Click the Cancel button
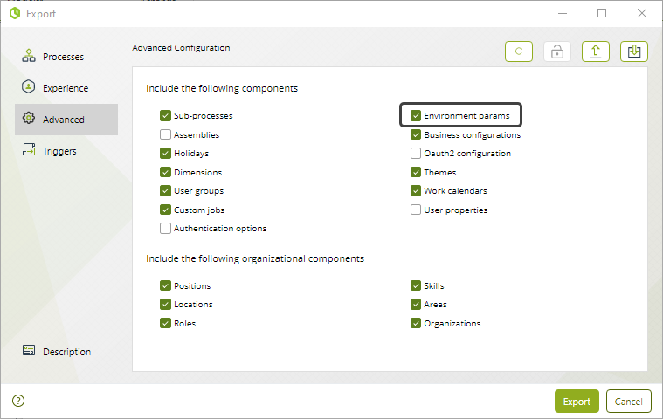The width and height of the screenshot is (663, 419). [x=628, y=402]
